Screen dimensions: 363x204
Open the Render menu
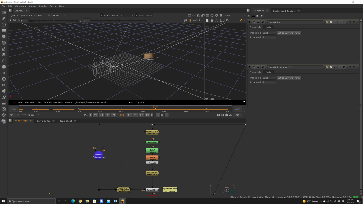click(x=43, y=6)
